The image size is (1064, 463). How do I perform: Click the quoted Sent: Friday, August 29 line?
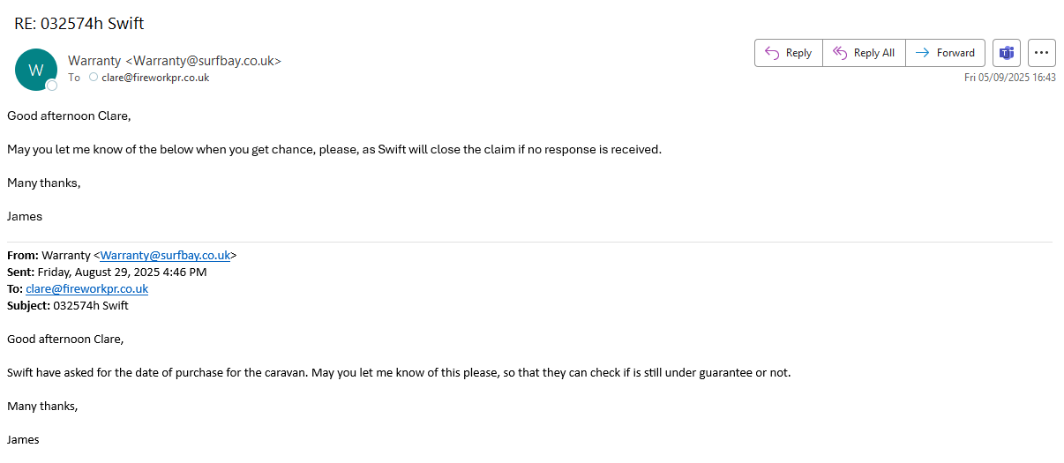click(107, 272)
